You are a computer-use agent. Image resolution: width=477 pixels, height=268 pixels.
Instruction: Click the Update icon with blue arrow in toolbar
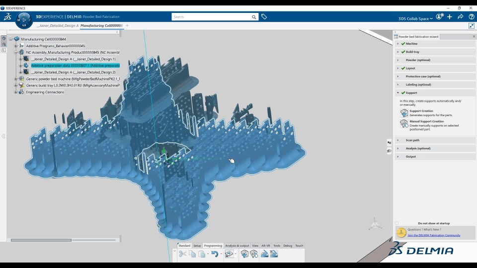(229, 254)
